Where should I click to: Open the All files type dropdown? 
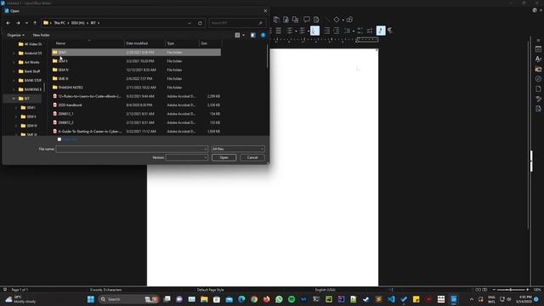(238, 149)
